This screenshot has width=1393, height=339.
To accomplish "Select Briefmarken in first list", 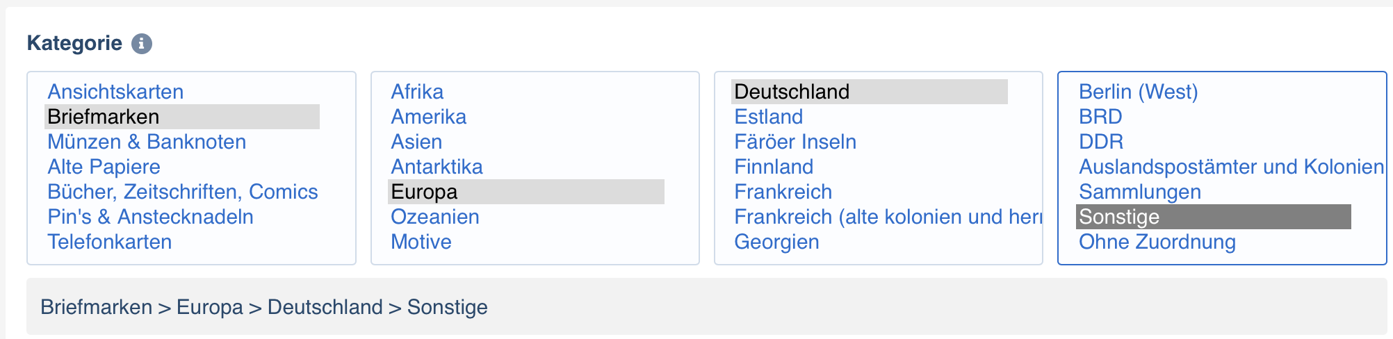I will pyautogui.click(x=182, y=117).
